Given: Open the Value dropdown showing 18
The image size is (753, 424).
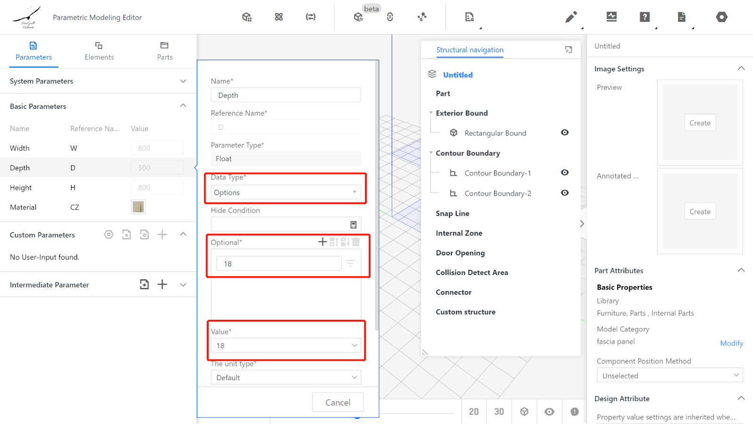Looking at the screenshot, I should pyautogui.click(x=286, y=345).
